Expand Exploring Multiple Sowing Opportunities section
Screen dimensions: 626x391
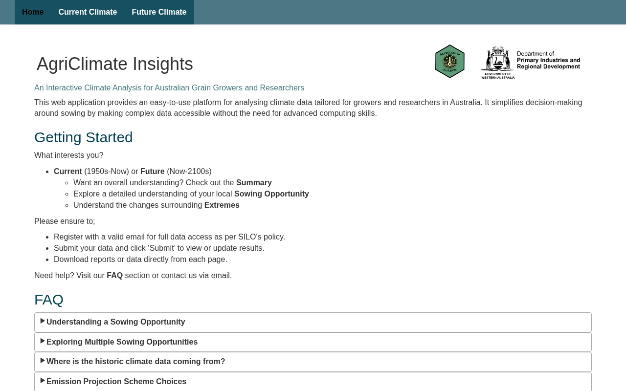click(122, 342)
